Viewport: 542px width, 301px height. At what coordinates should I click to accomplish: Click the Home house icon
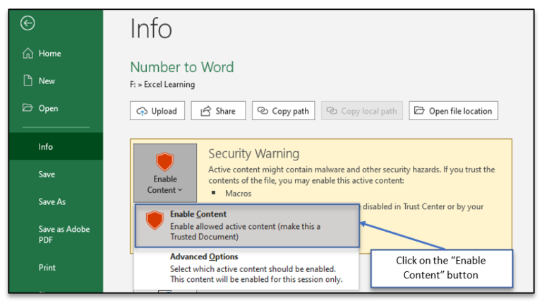[28, 53]
